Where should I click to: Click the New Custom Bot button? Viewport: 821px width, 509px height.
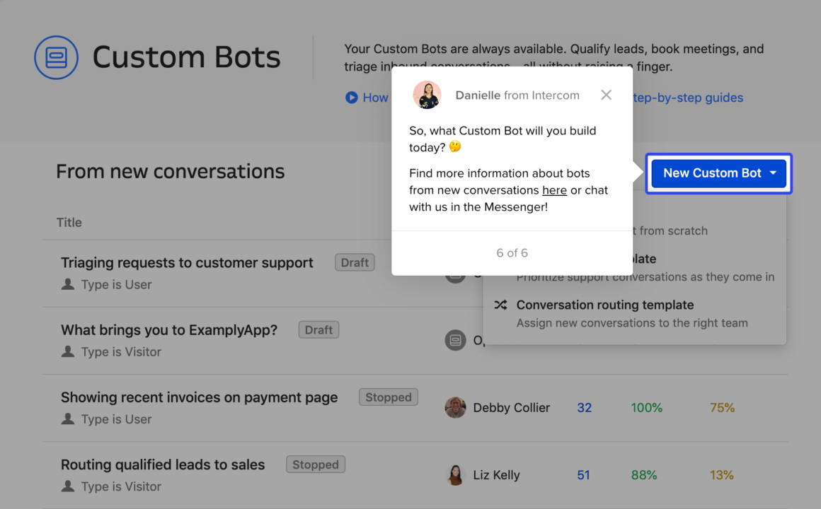[718, 173]
